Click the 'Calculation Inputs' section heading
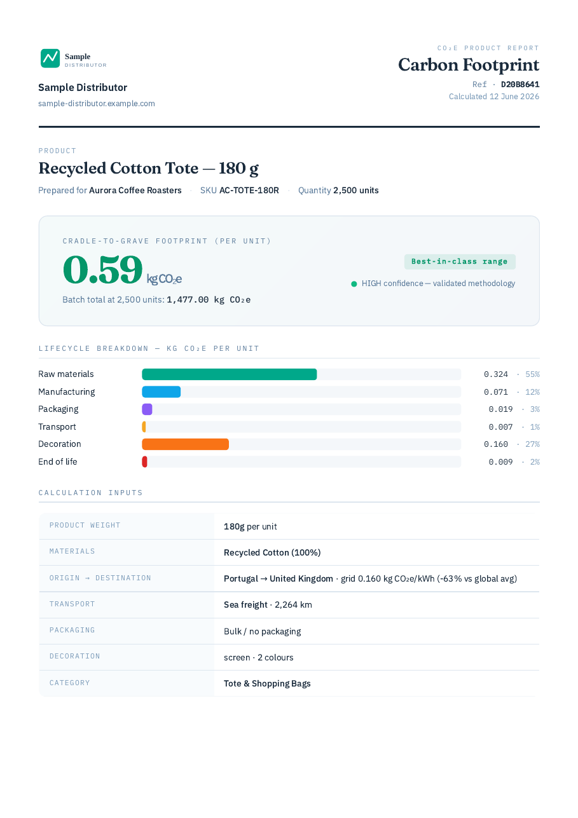 click(91, 493)
